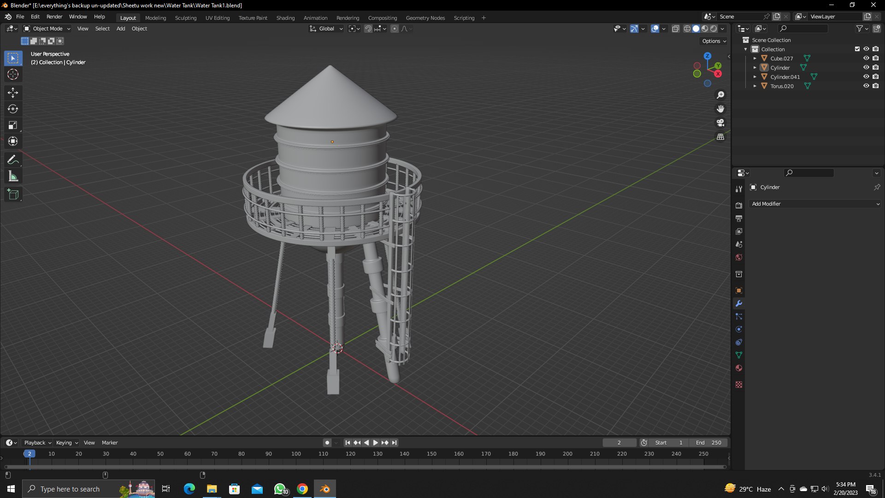Expand Torus.020 in the outliner
885x498 pixels.
[755, 86]
